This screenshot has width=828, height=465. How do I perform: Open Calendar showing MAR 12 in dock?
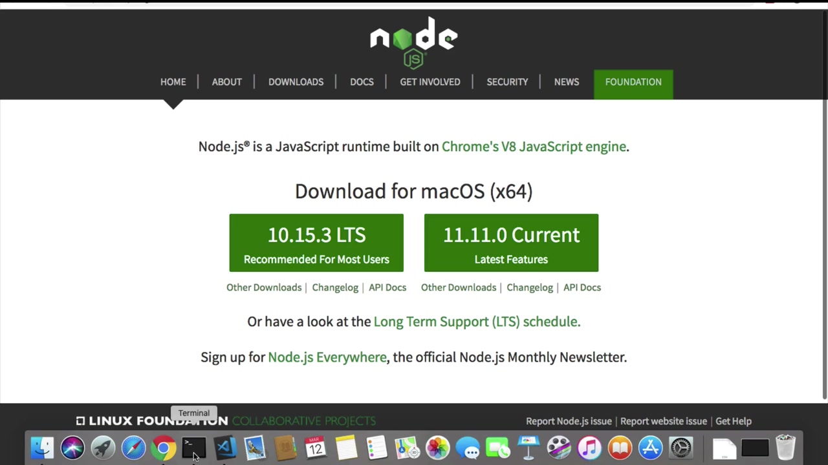[316, 448]
